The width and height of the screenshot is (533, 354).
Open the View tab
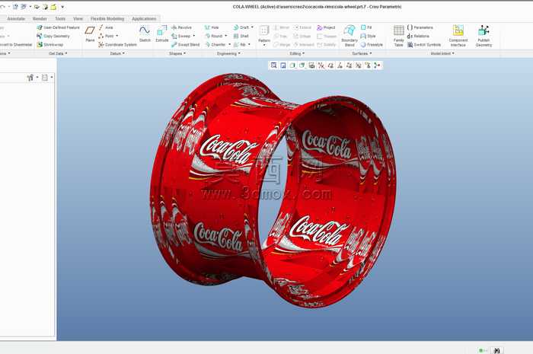(x=78, y=19)
